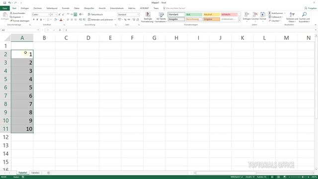Click decrease decimal places icon

pos(138,20)
